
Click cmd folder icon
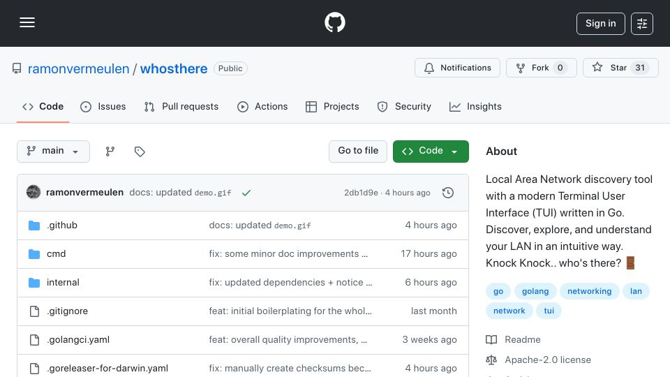(34, 254)
